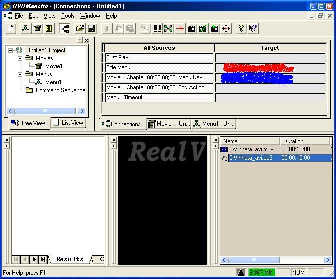The image size is (336, 279).
Task: Switch to the List View tab
Action: pyautogui.click(x=68, y=123)
